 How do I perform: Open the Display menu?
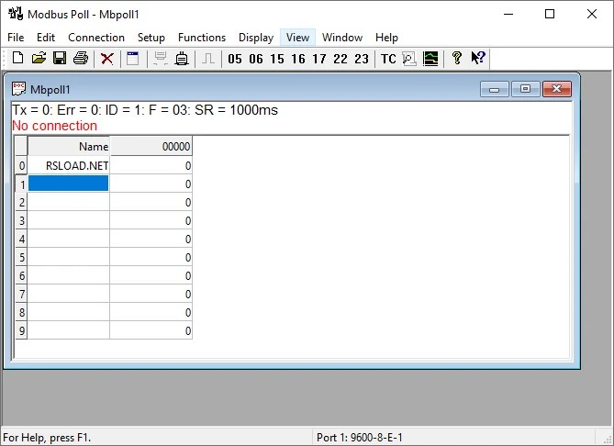[256, 38]
